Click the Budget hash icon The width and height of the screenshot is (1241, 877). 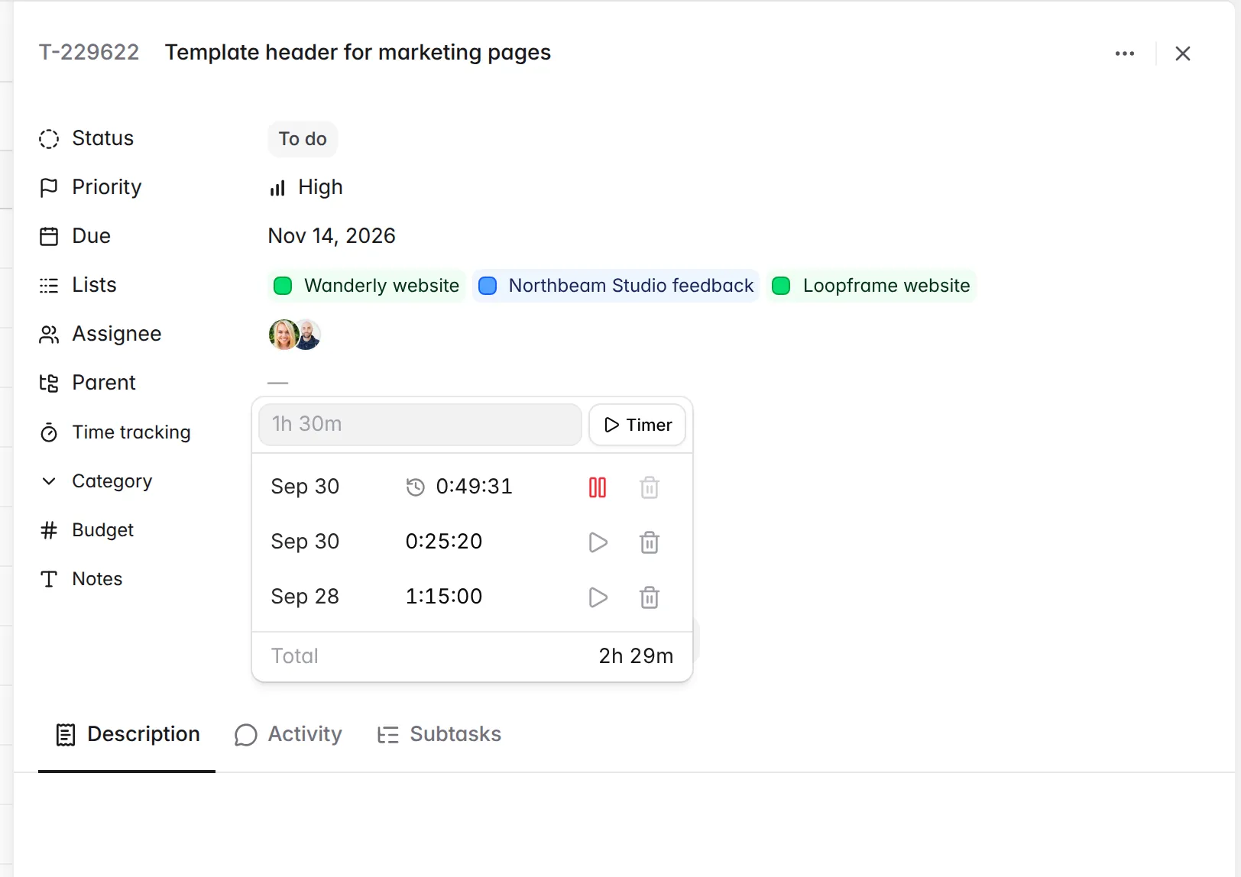(49, 530)
